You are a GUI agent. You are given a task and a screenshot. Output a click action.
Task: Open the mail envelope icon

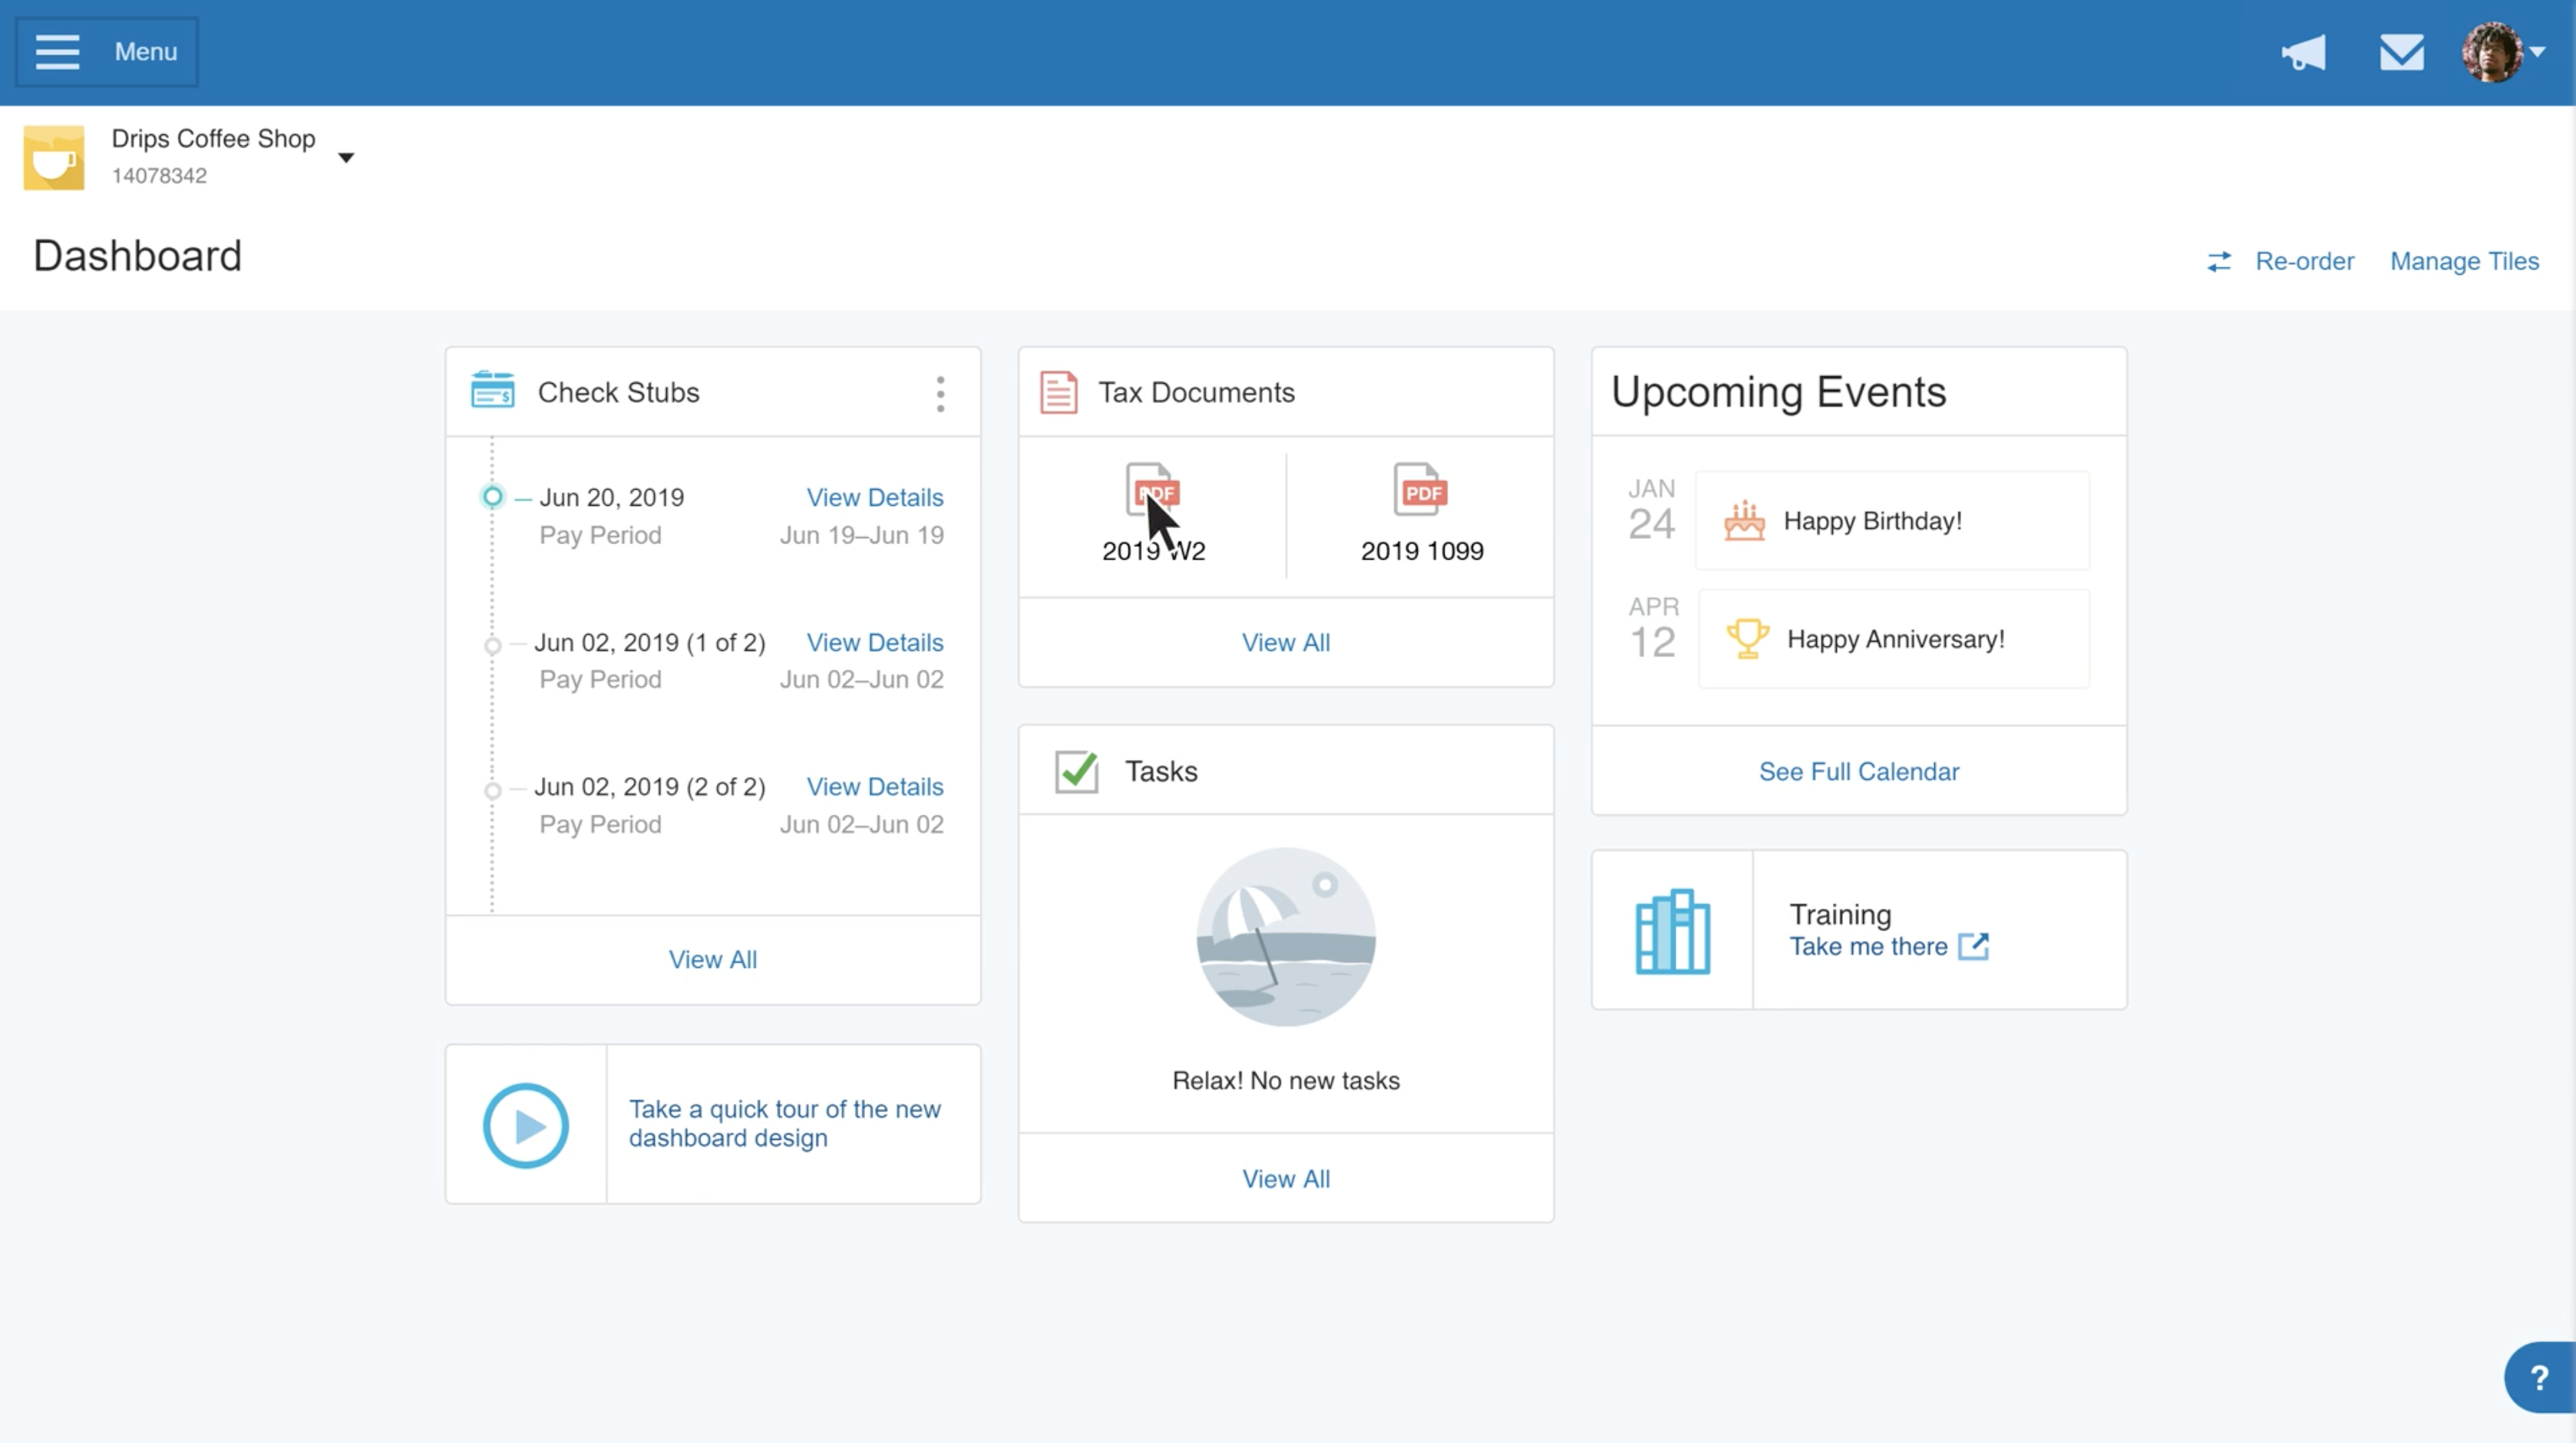[2401, 52]
